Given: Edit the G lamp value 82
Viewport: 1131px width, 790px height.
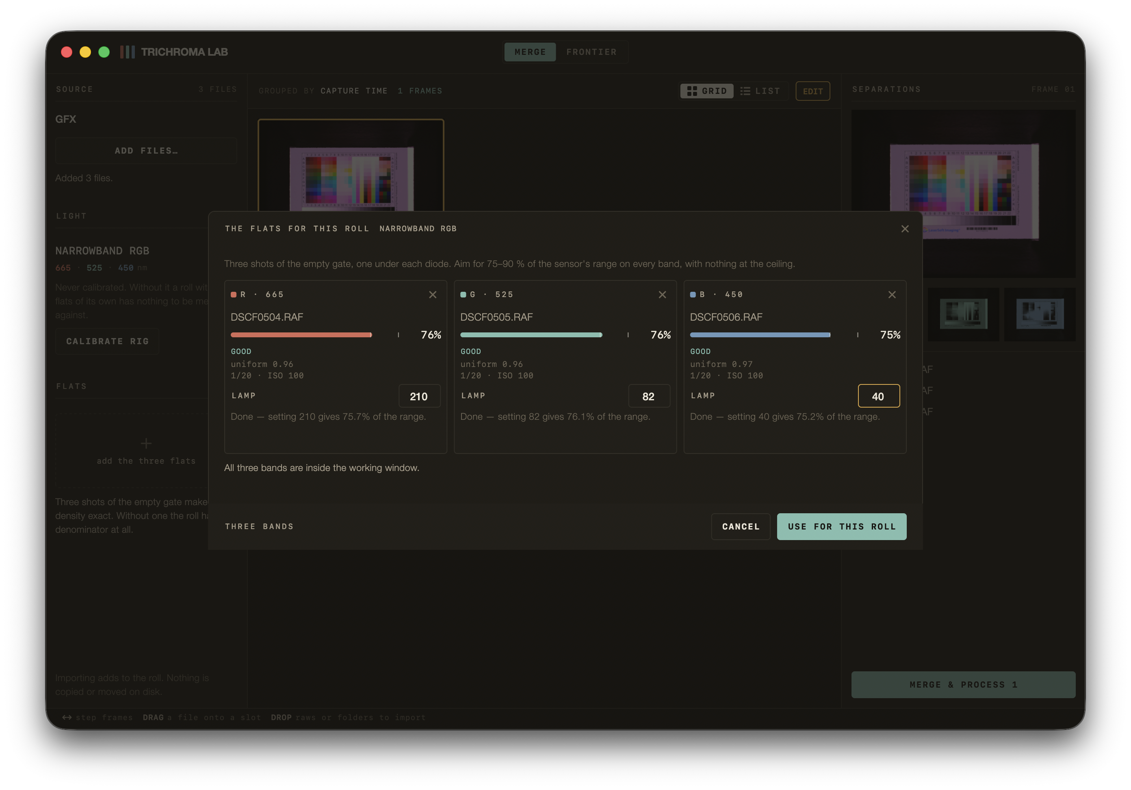Looking at the screenshot, I should click(649, 396).
